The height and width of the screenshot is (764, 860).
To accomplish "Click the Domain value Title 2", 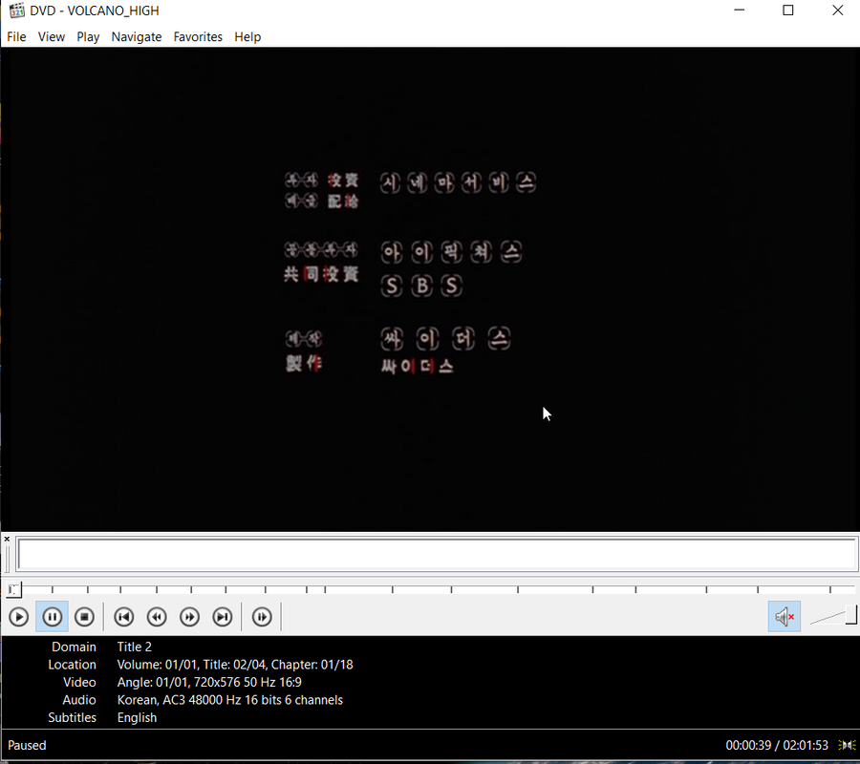I will 135,647.
